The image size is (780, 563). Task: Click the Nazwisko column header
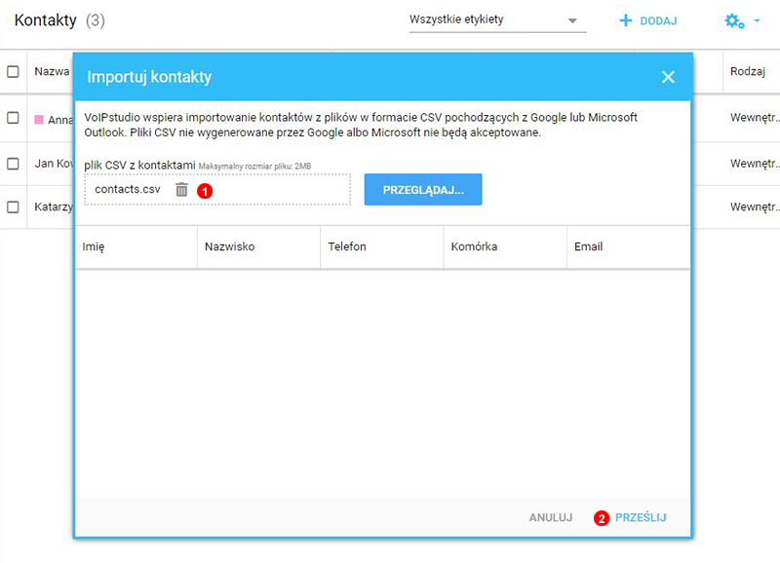click(x=232, y=246)
